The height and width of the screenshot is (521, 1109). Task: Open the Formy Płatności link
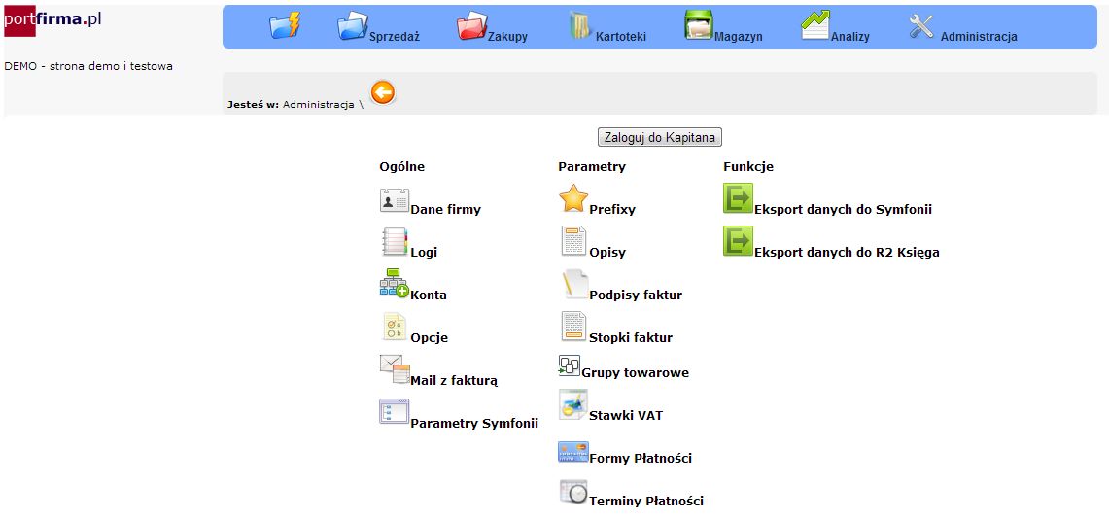[641, 459]
